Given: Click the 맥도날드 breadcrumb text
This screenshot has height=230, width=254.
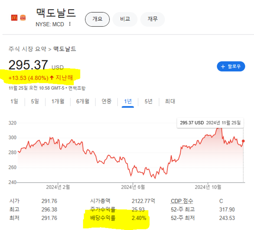Looking at the screenshot, I should click(x=65, y=49).
